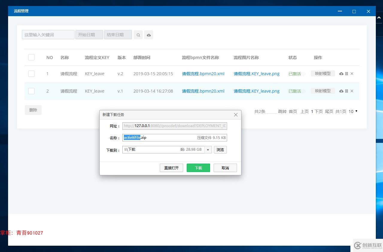Click the 下载到 path field
This screenshot has height=252, width=383.
[x=163, y=150]
